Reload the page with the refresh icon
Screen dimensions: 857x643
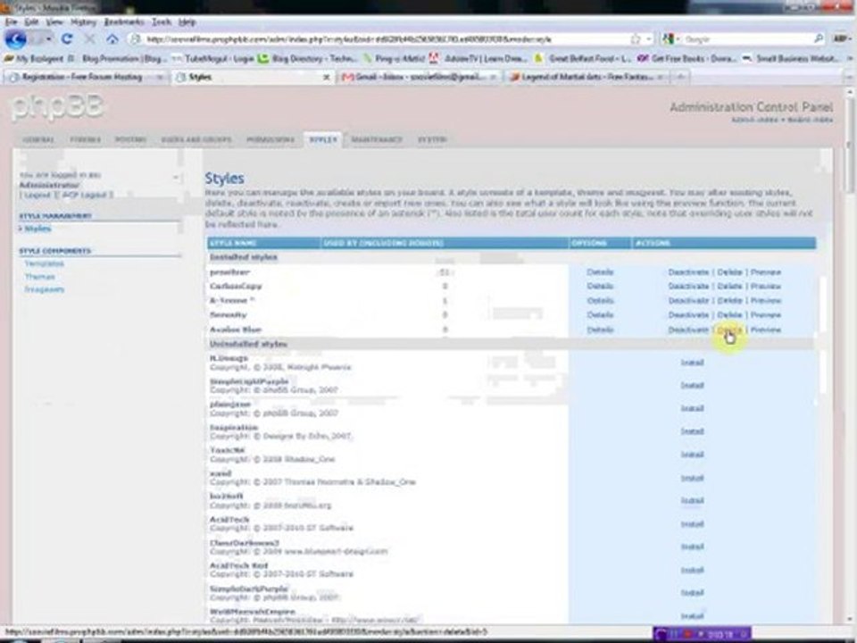pos(67,38)
